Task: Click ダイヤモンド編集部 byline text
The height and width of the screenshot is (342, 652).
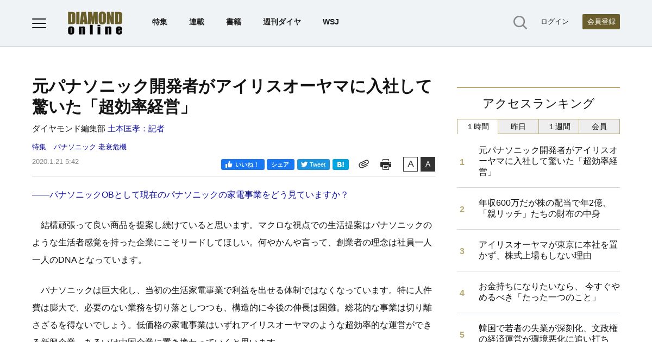Action: [x=68, y=129]
